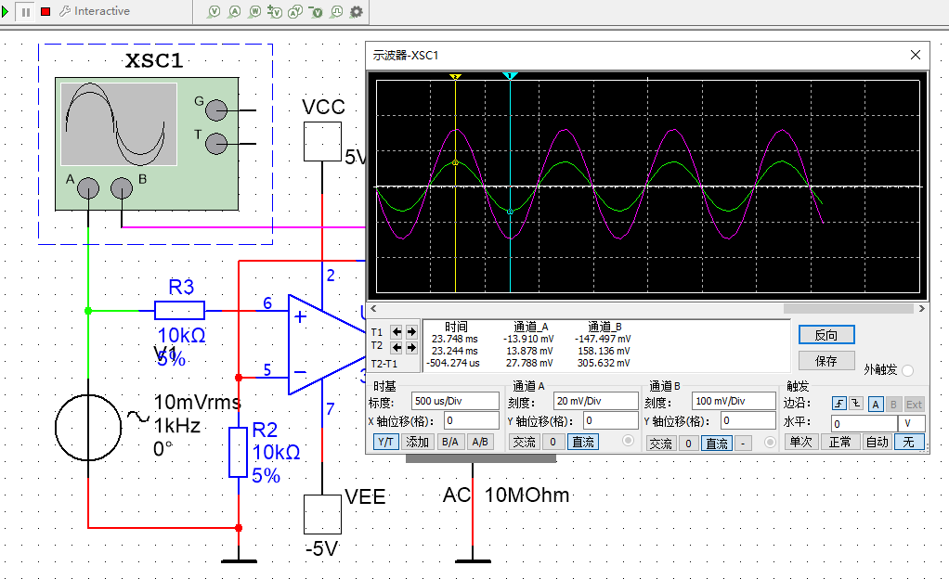Viewport: 949px width, 579px height.
Task: Set Channel B coupling to 直流 (DC)
Action: coord(717,444)
